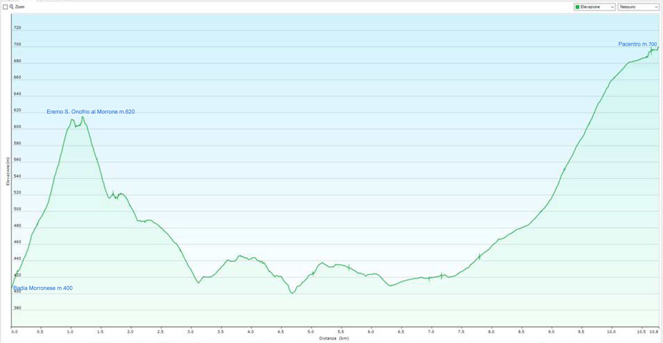663x343 pixels.
Task: Open the Elevazione dropdown
Action: 594,7
